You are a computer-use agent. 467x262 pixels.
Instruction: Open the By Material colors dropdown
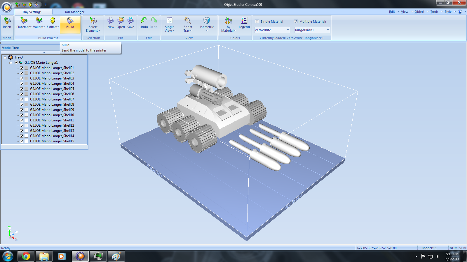229,24
